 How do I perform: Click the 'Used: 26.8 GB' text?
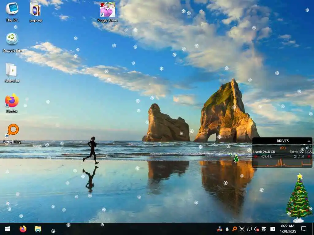click(x=264, y=152)
